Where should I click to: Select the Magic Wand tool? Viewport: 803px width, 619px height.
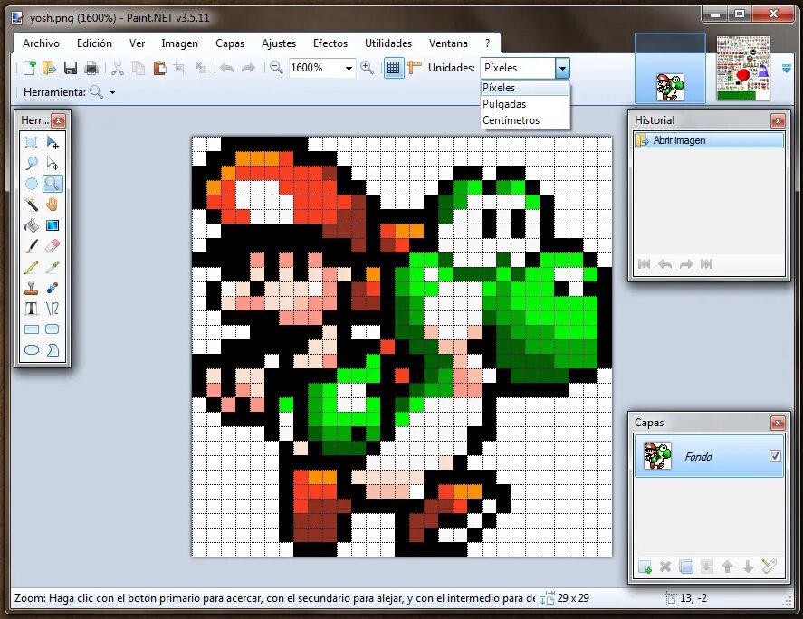(x=32, y=205)
